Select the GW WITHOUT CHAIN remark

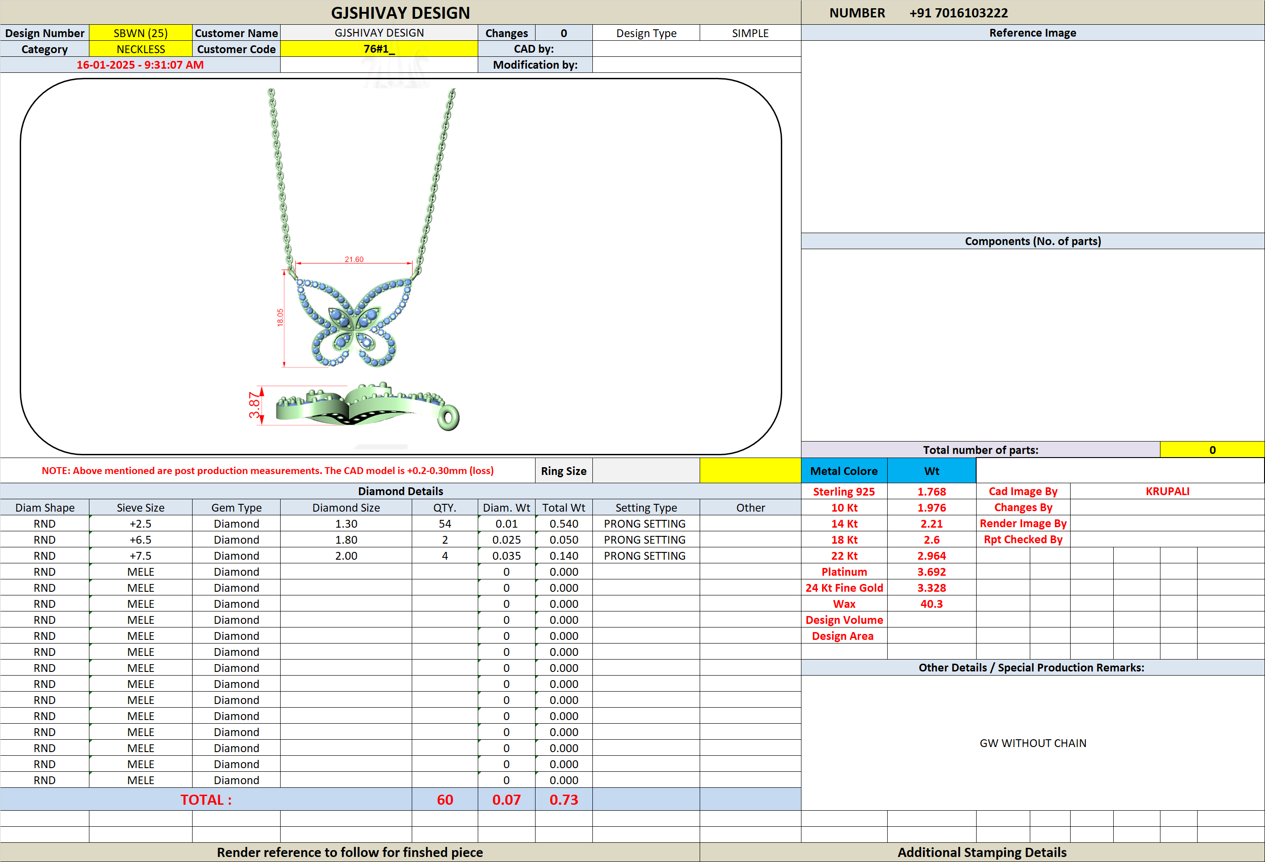pos(1033,743)
